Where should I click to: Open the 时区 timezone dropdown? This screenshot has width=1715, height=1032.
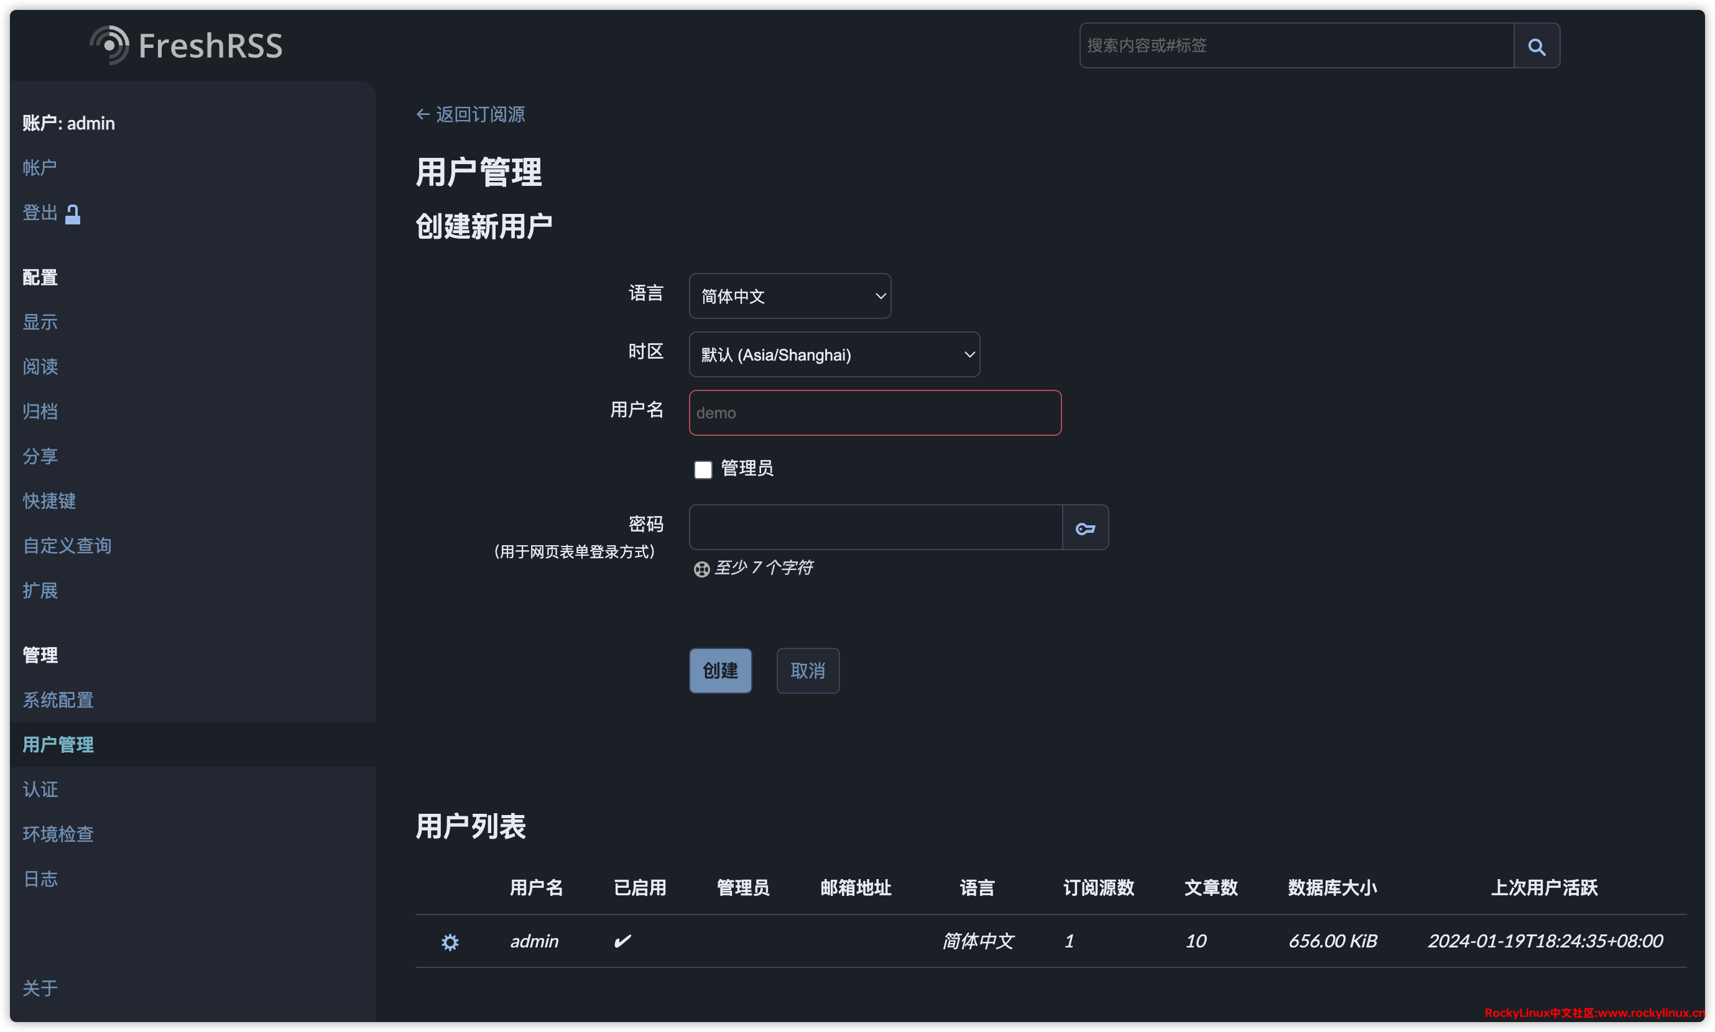coord(833,354)
